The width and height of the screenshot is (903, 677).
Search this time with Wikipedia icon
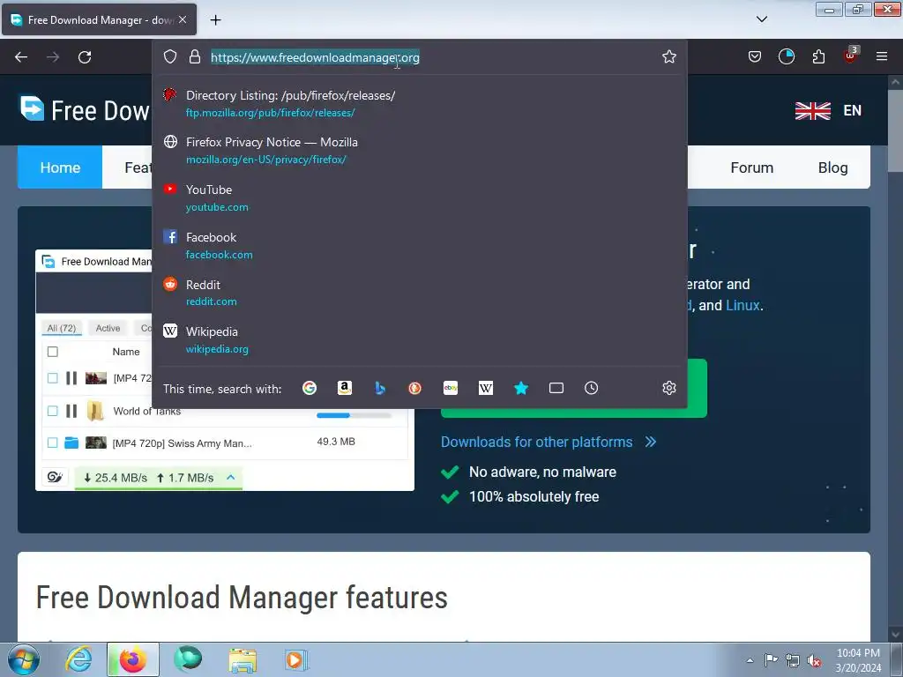click(x=486, y=388)
